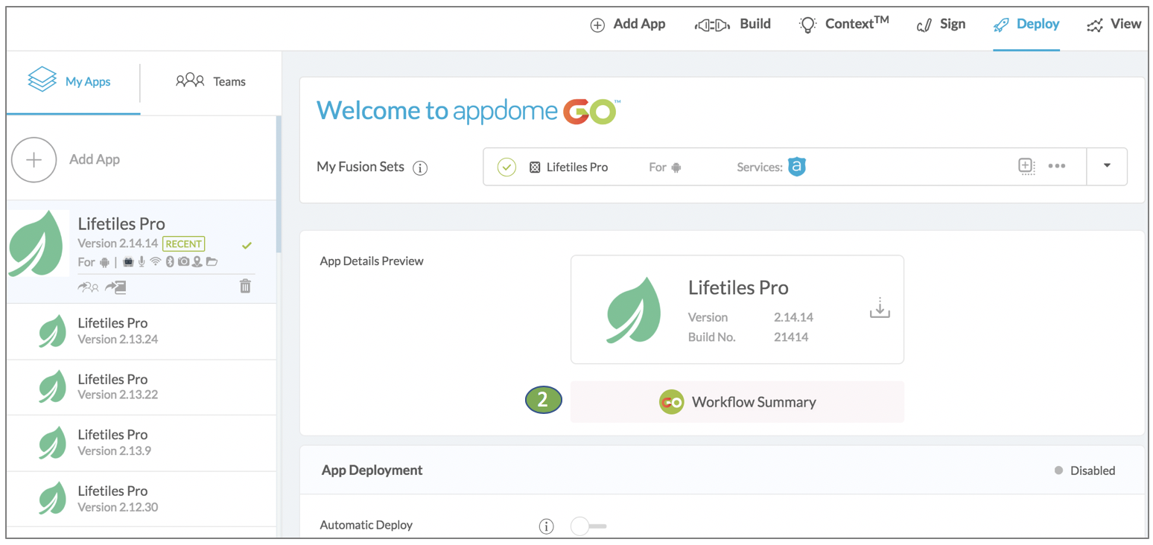
Task: Click the green check circle in Fusion Set row
Action: click(506, 168)
